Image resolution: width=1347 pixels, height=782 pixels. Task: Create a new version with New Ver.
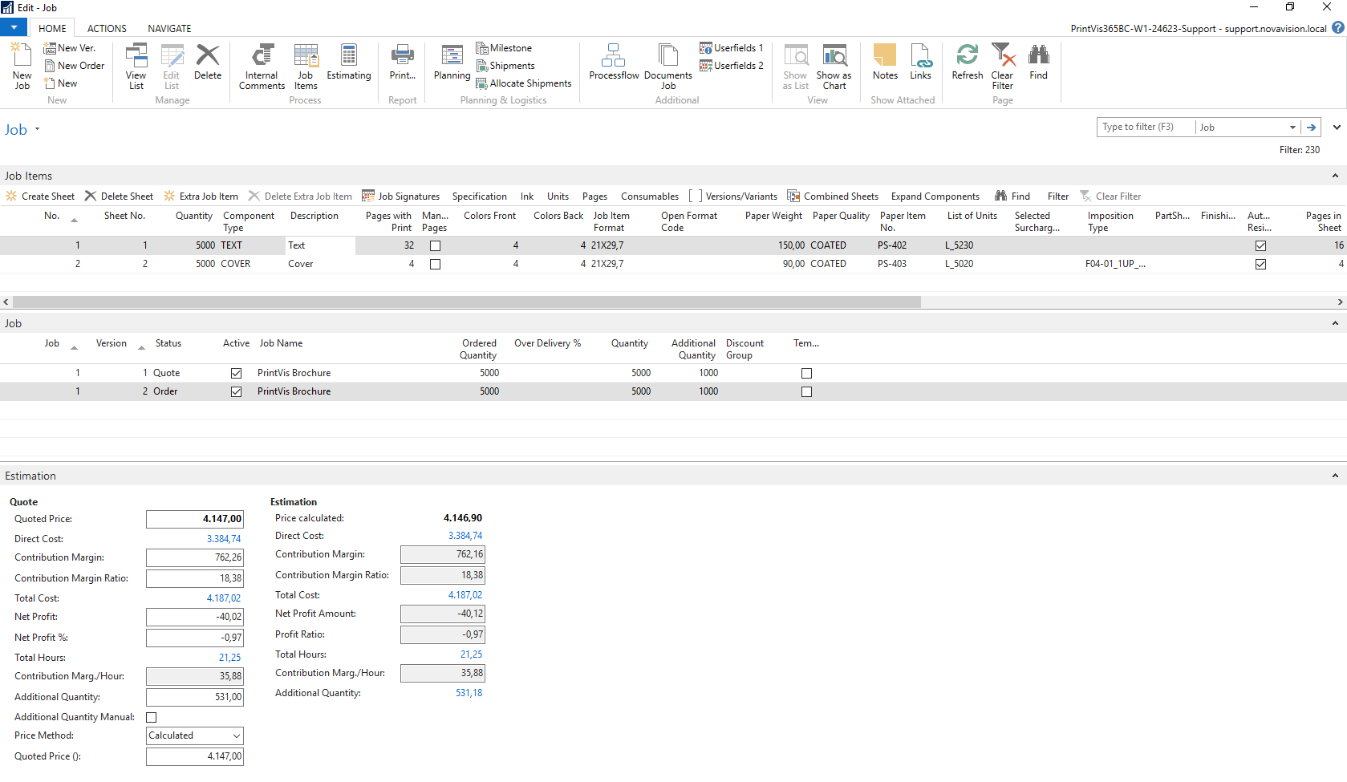coord(70,48)
